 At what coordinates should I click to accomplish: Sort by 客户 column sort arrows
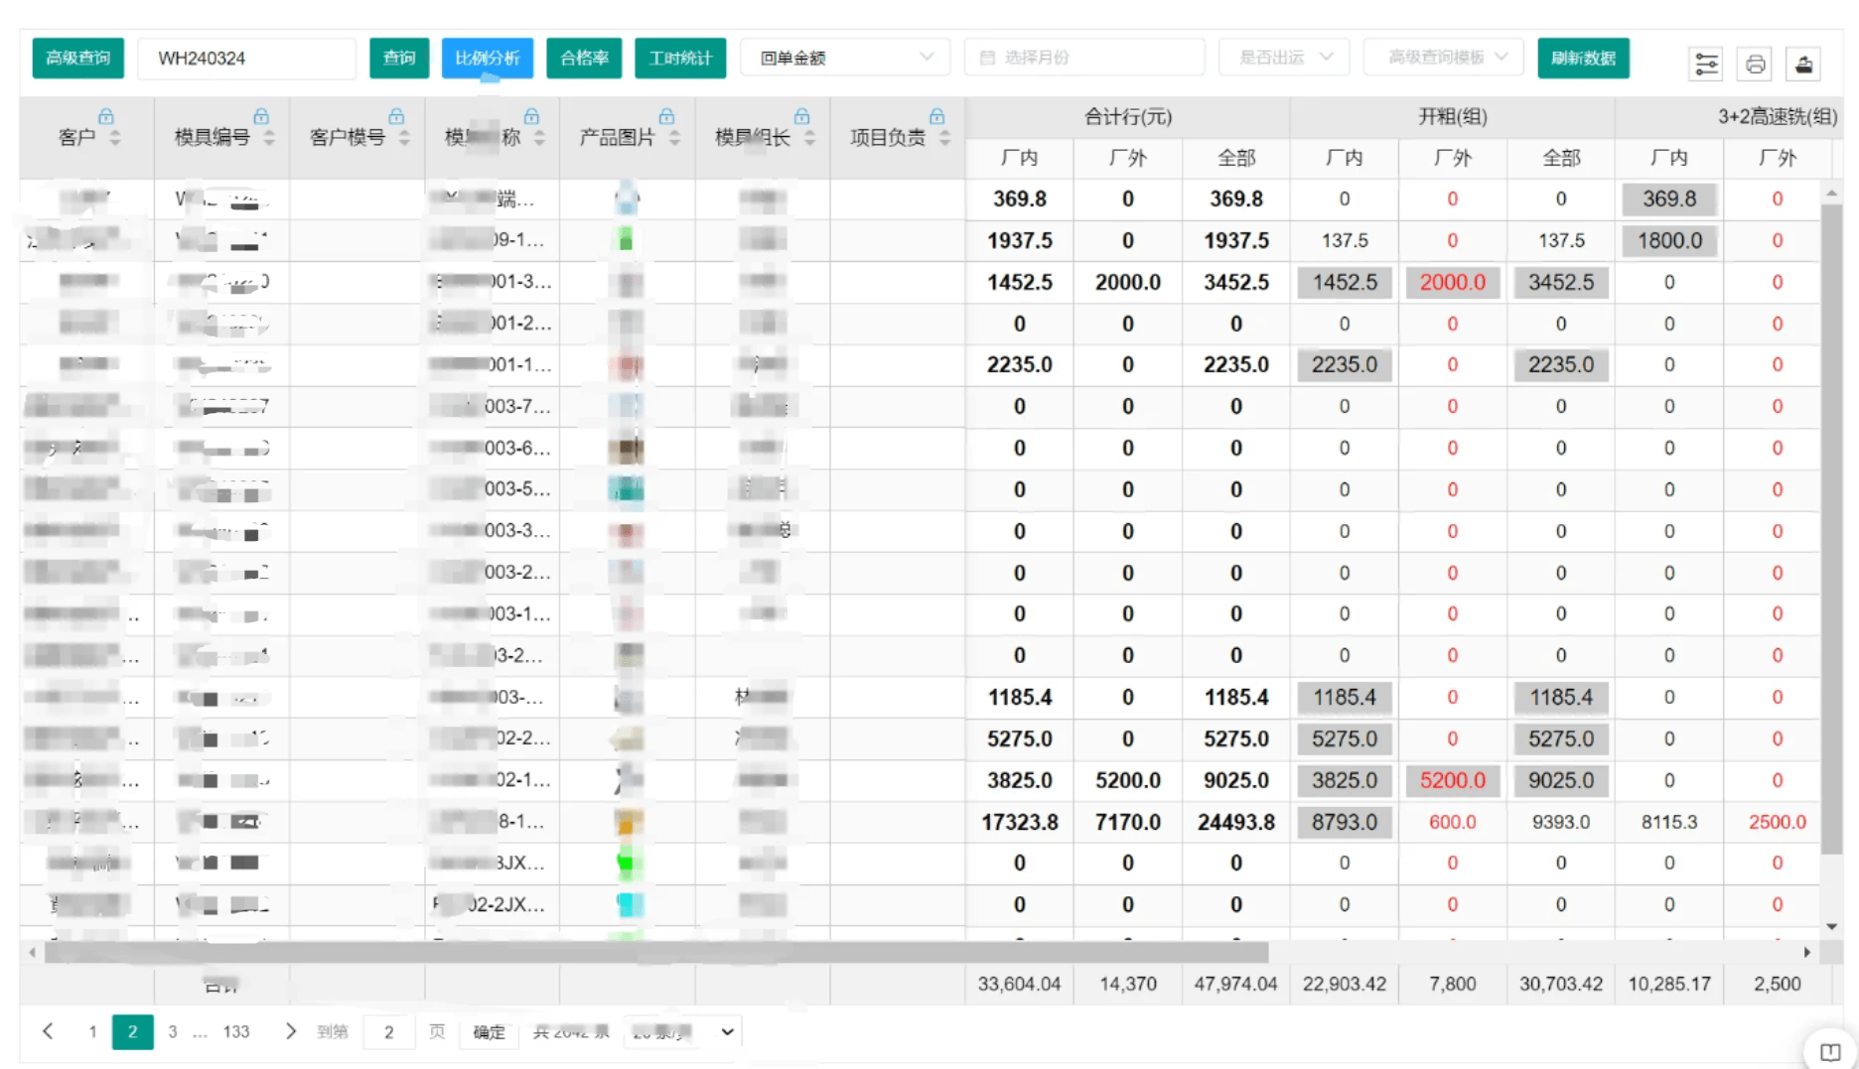point(115,138)
